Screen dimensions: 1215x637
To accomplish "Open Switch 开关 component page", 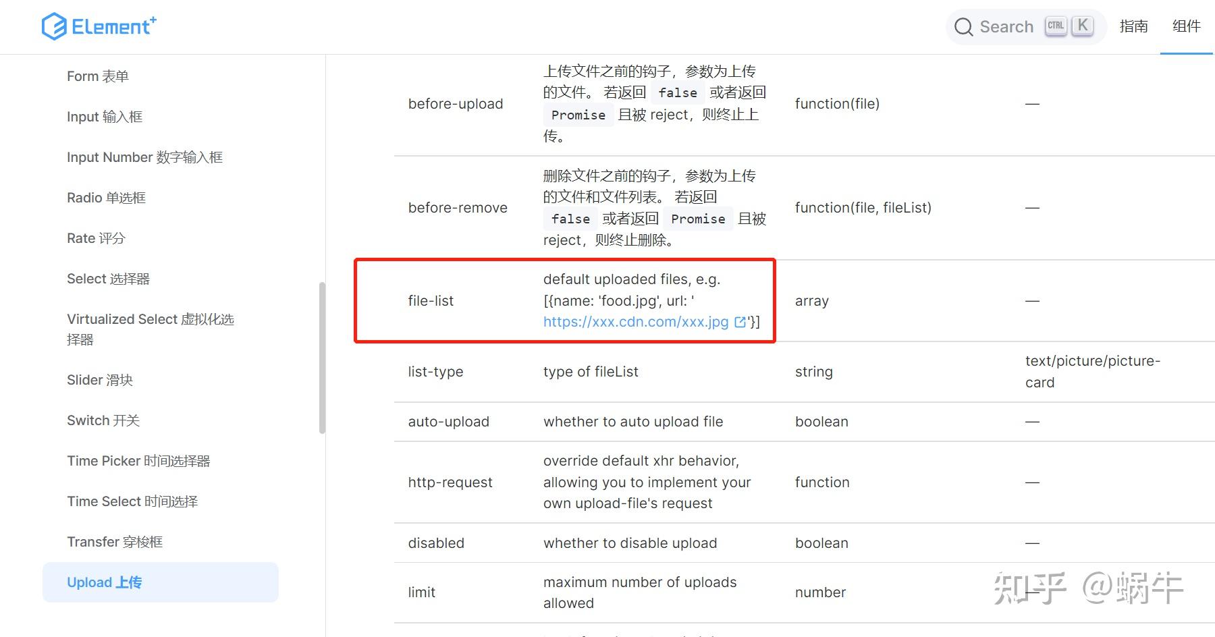I will pyautogui.click(x=103, y=420).
